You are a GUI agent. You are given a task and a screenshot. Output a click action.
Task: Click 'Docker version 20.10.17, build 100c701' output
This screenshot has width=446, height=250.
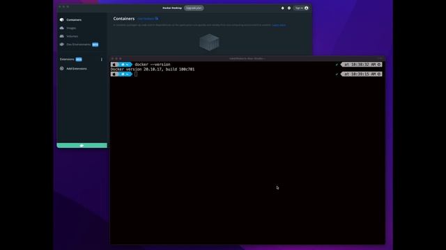153,69
